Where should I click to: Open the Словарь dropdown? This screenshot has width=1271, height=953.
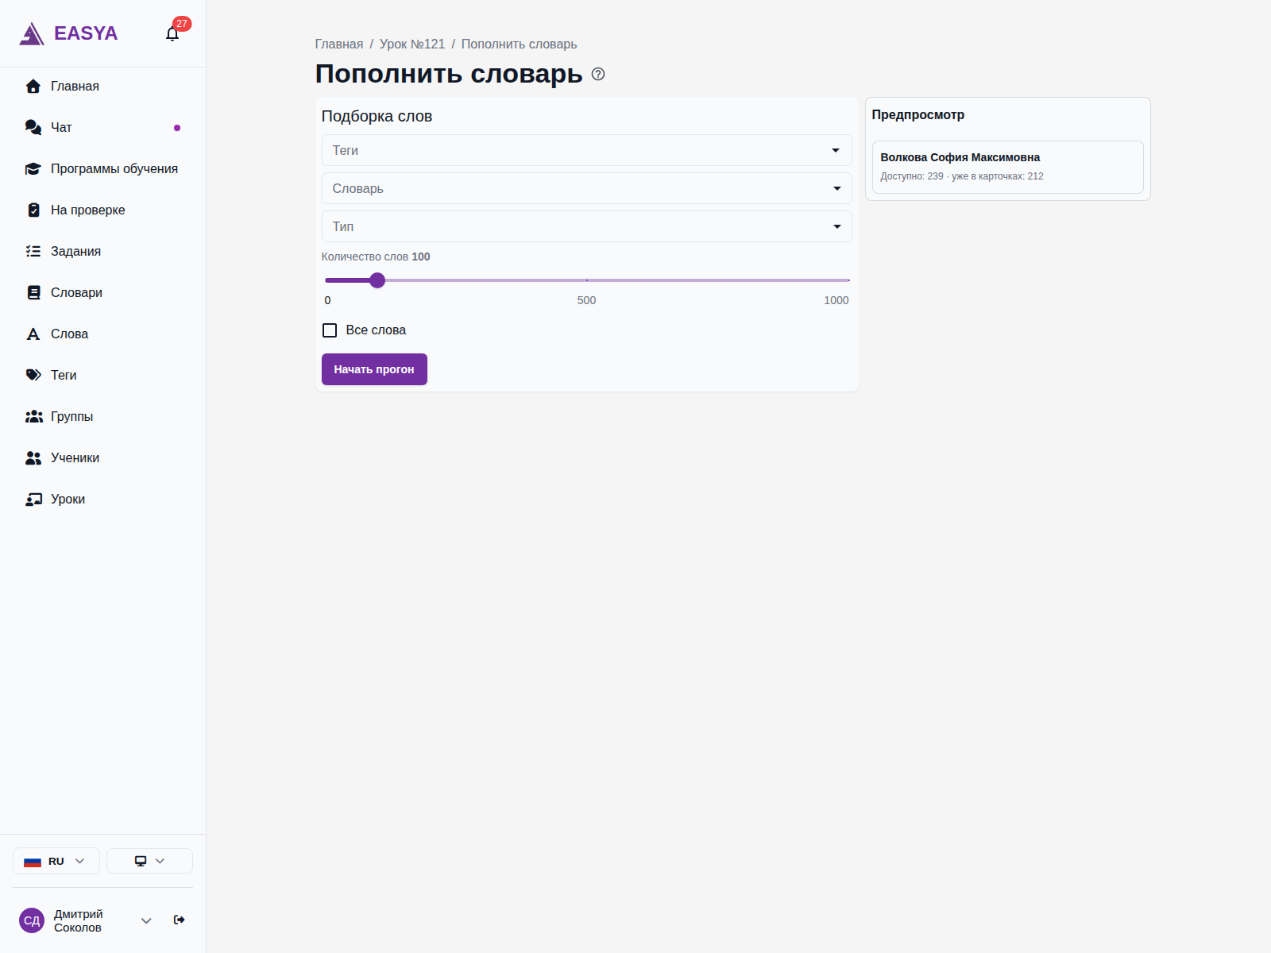coord(586,188)
